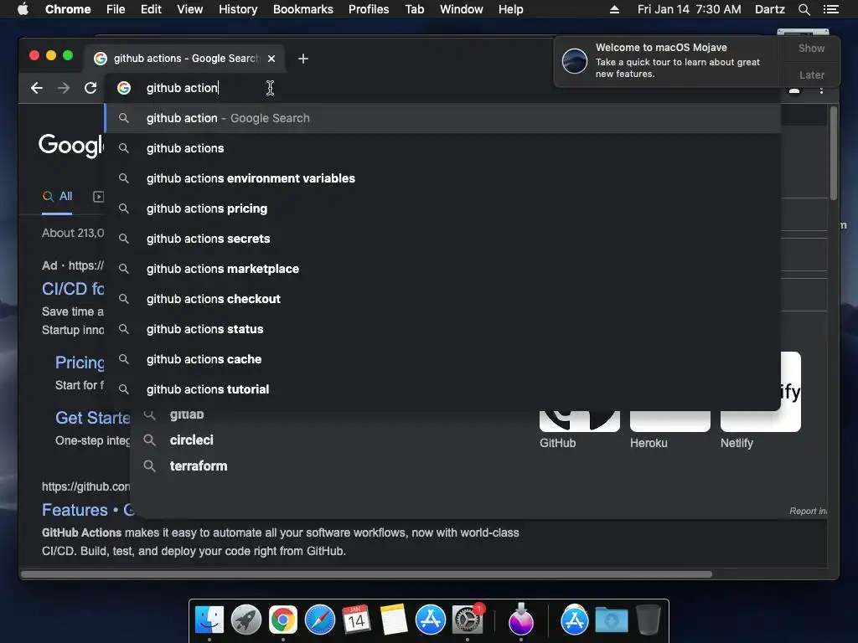Choose the plain 'github actions' suggestion
858x643 pixels.
click(x=442, y=148)
